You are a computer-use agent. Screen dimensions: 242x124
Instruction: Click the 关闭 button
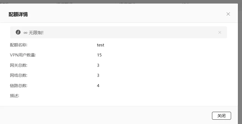(x=221, y=116)
